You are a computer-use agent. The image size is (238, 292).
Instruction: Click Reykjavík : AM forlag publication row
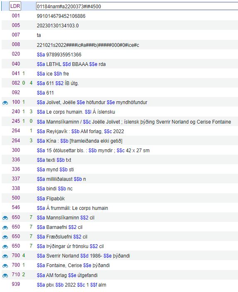[80, 131]
